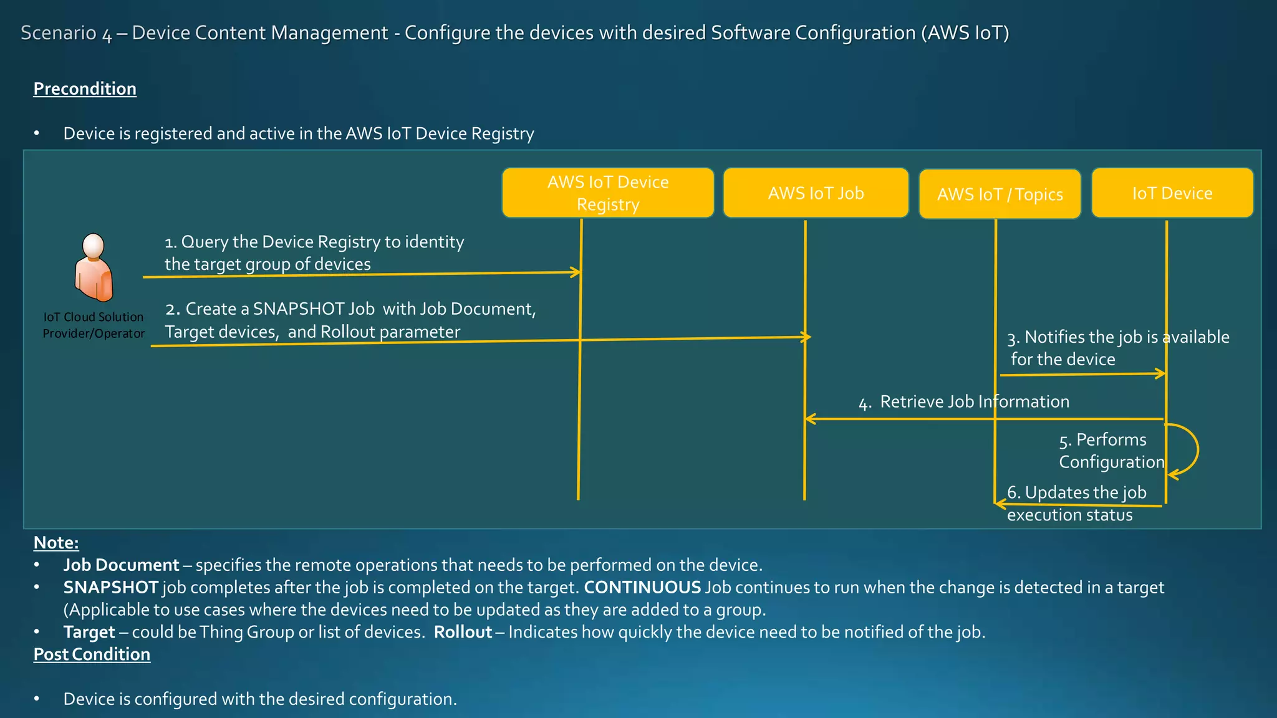
Task: Click step '1. Query the Device Registry' text
Action: coord(314,253)
